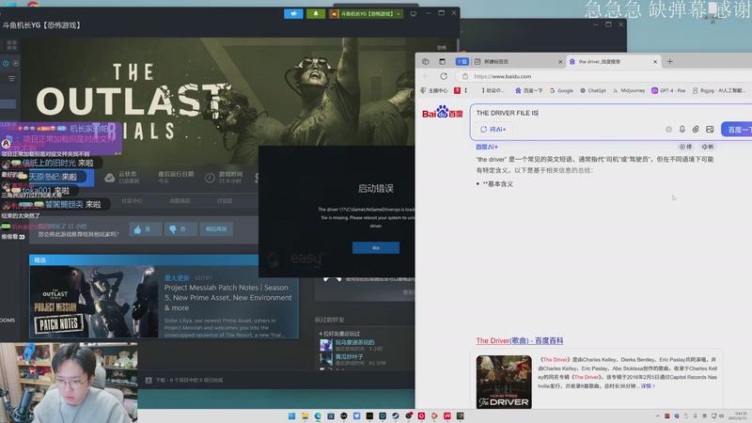Image resolution: width=752 pixels, height=423 pixels.
Task: Click The Driver album cover thumbnail
Action: tap(504, 382)
